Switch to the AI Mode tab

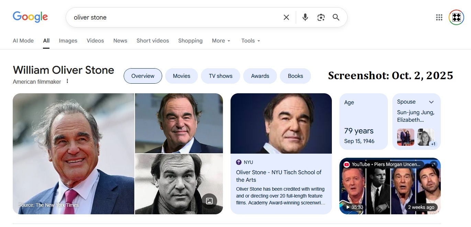23,40
